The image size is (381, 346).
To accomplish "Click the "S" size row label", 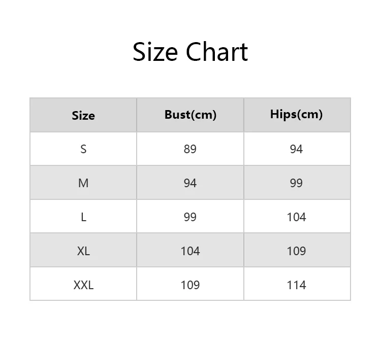I will [x=83, y=149].
